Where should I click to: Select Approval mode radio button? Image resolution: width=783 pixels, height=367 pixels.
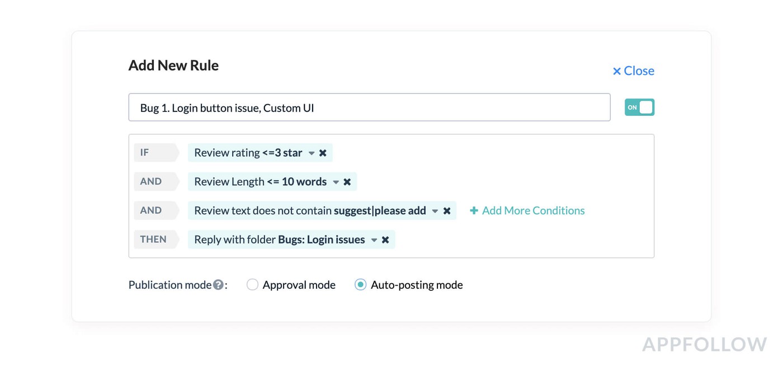(x=252, y=285)
